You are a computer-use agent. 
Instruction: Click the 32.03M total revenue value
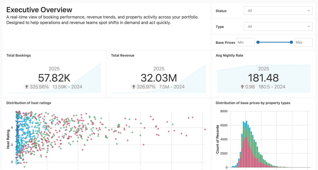(159, 78)
